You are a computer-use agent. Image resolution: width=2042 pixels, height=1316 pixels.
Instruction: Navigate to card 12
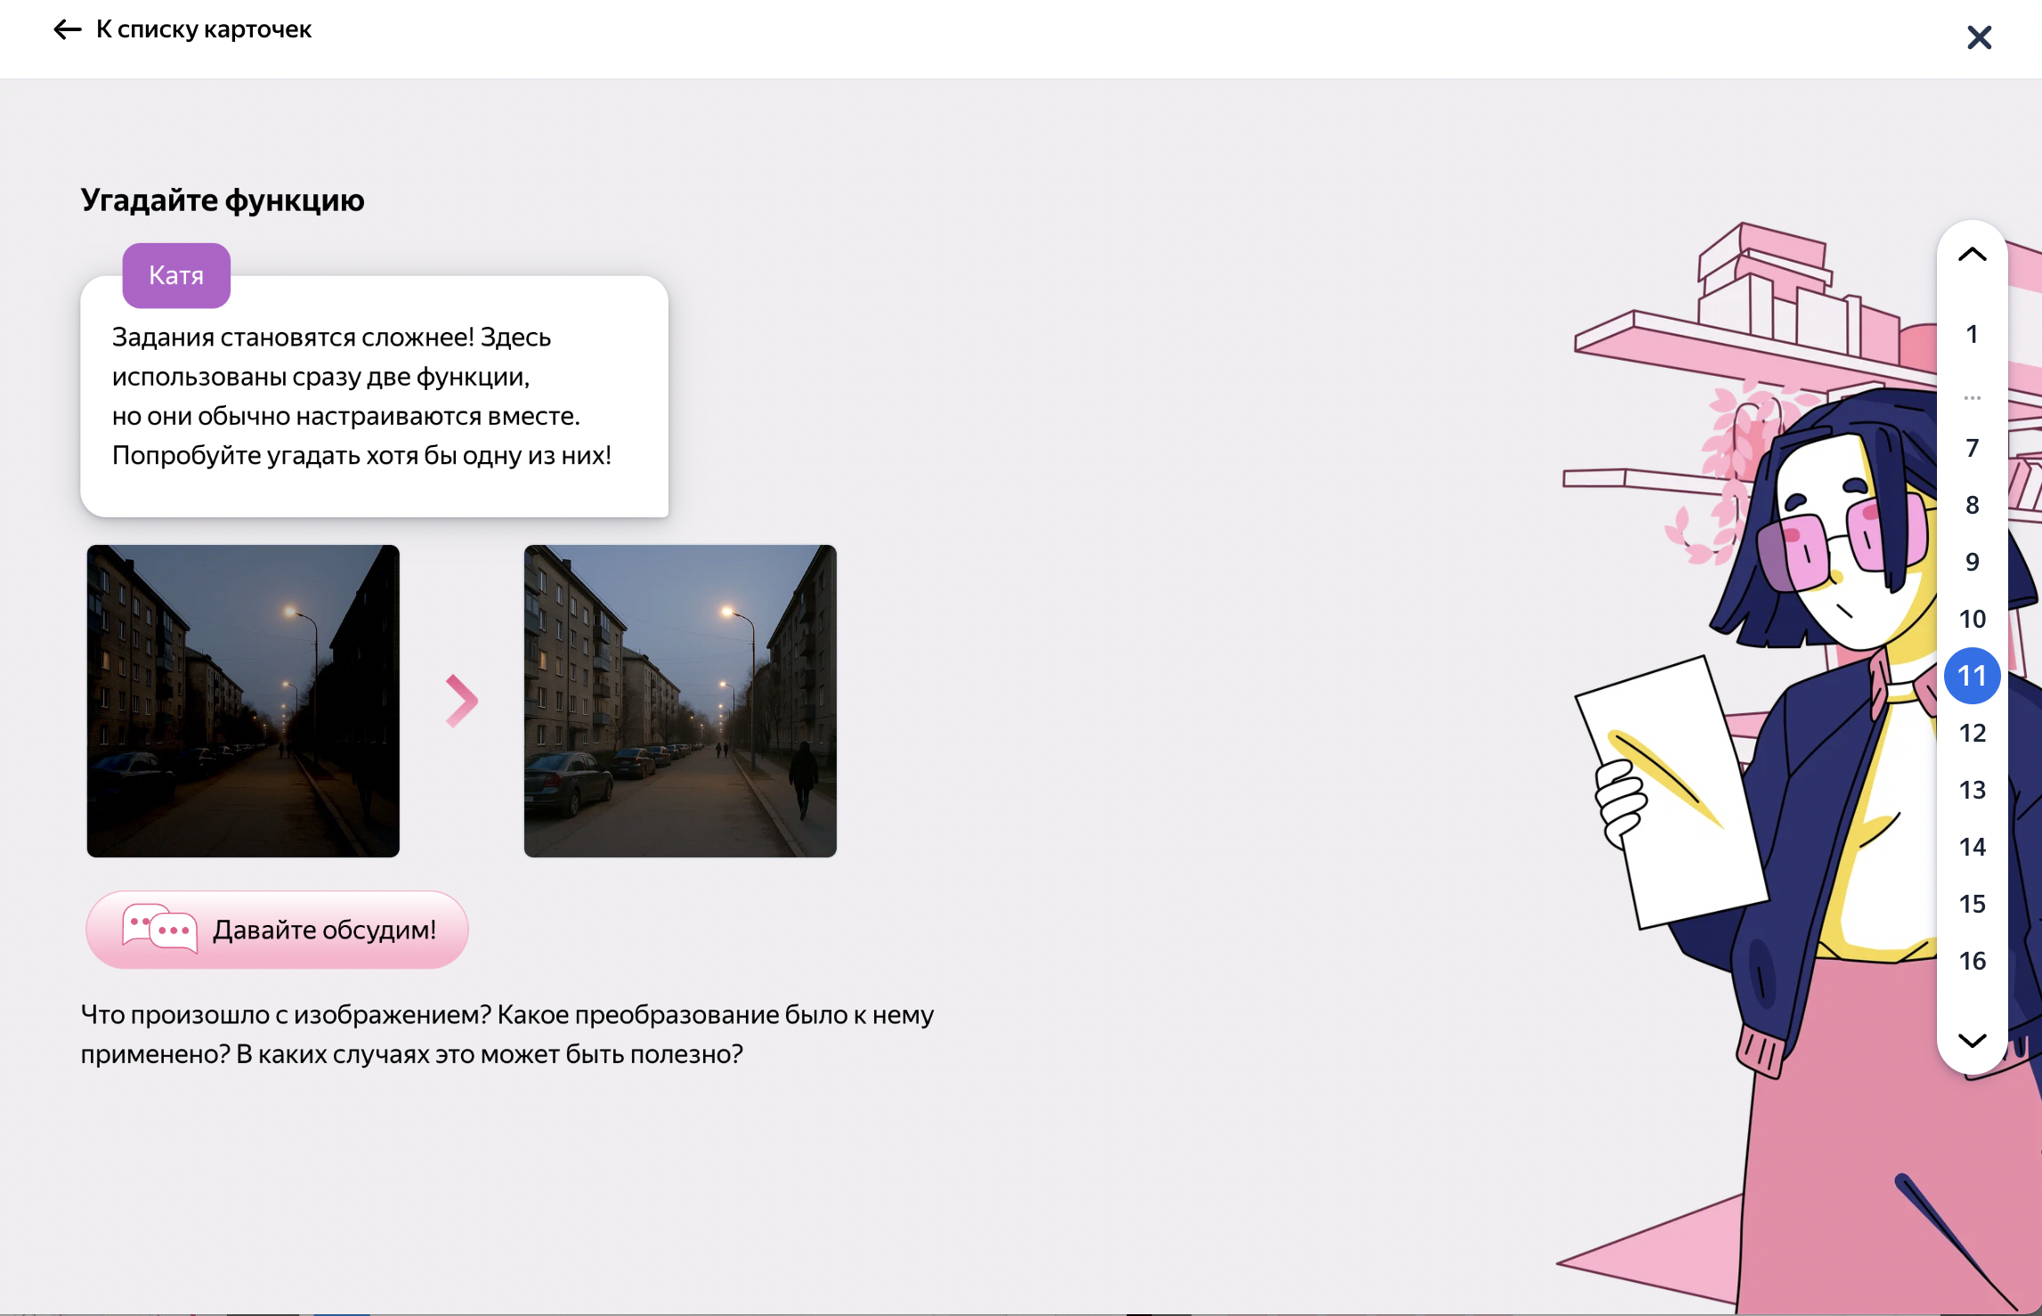tap(1972, 733)
